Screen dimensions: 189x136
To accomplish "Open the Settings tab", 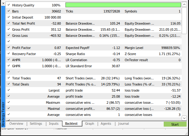I will tap(36, 124).
